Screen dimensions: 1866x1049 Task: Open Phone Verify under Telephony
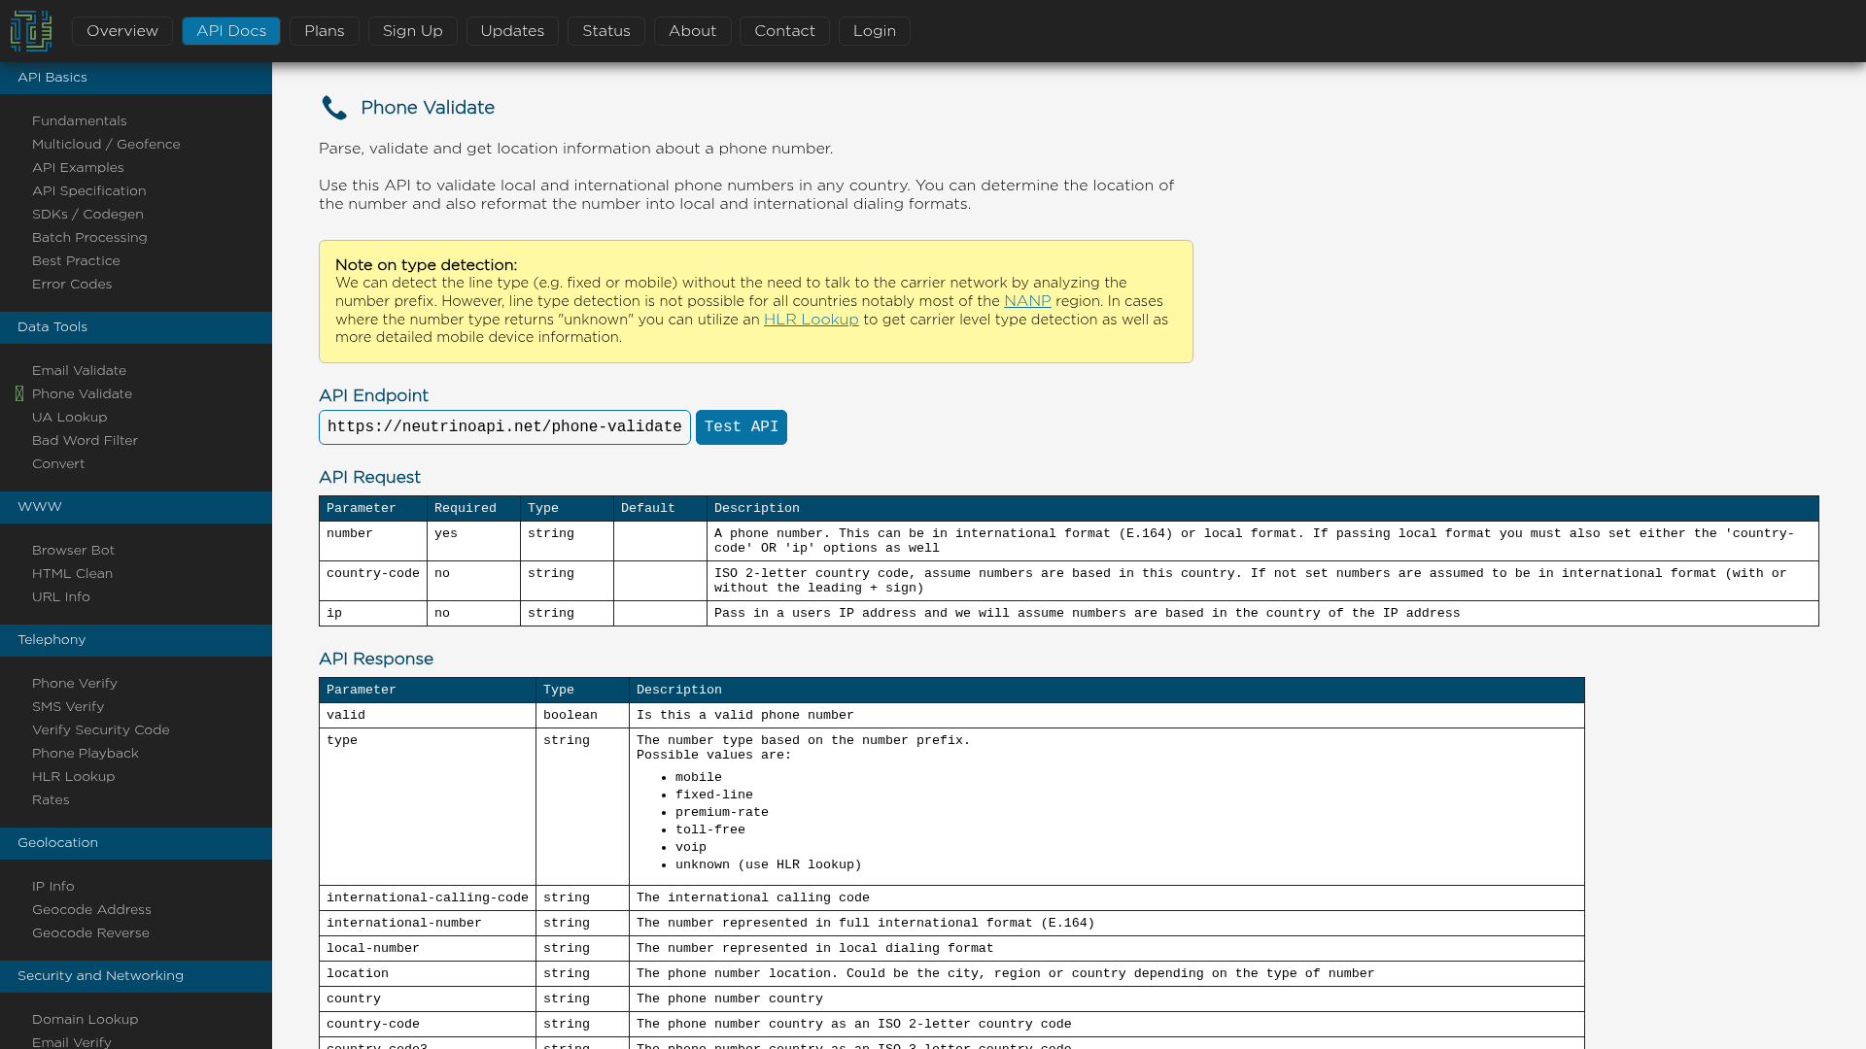[x=74, y=684]
